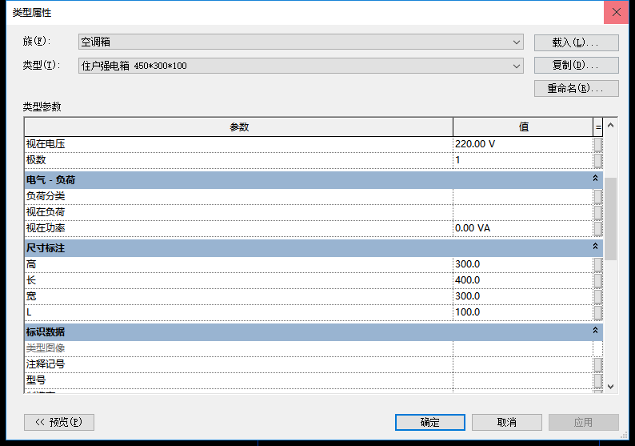Viewport: 635px width, 446px height.
Task: Click the formula button for 宽 row
Action: (x=598, y=296)
